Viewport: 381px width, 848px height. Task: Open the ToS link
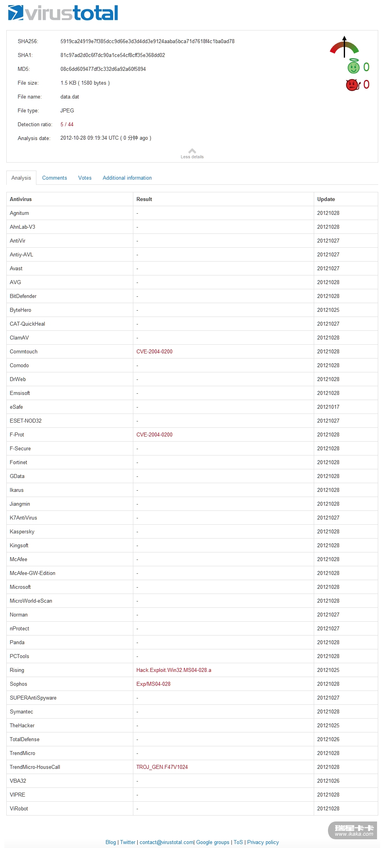click(238, 842)
